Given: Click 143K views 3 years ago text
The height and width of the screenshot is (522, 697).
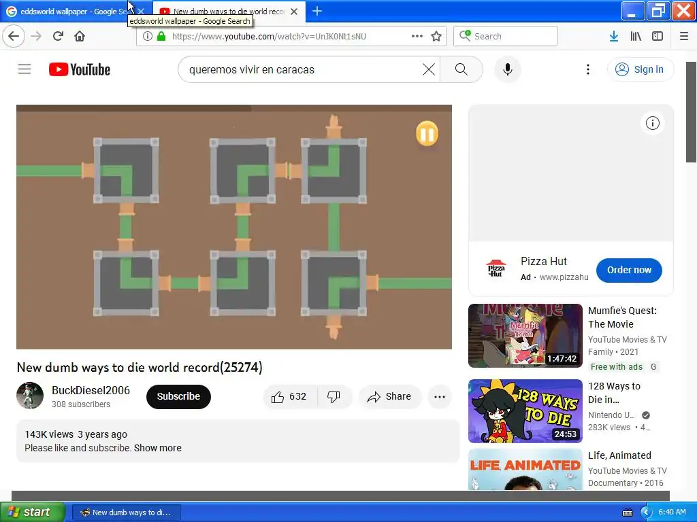Looking at the screenshot, I should click(76, 434).
